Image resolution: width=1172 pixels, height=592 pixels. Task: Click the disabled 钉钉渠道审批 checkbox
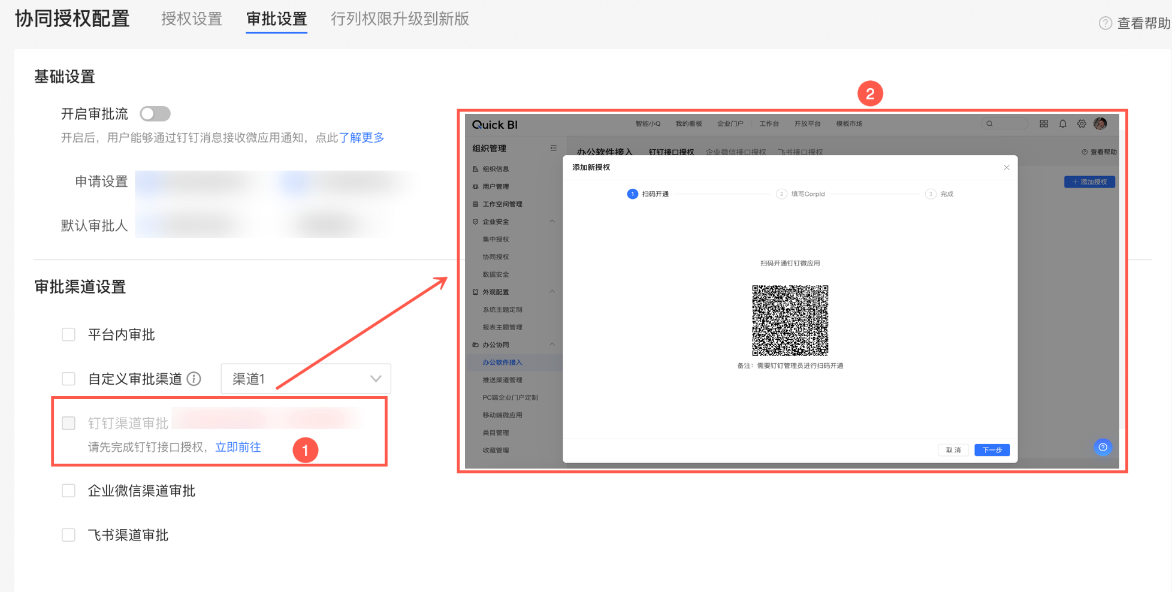pos(69,423)
